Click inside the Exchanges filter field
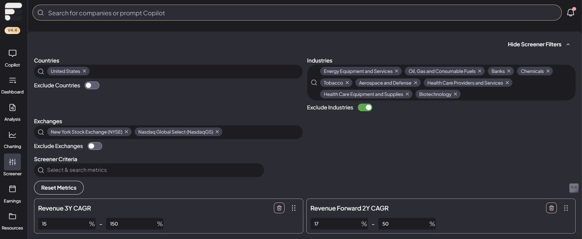The height and width of the screenshot is (239, 582). coord(168,132)
